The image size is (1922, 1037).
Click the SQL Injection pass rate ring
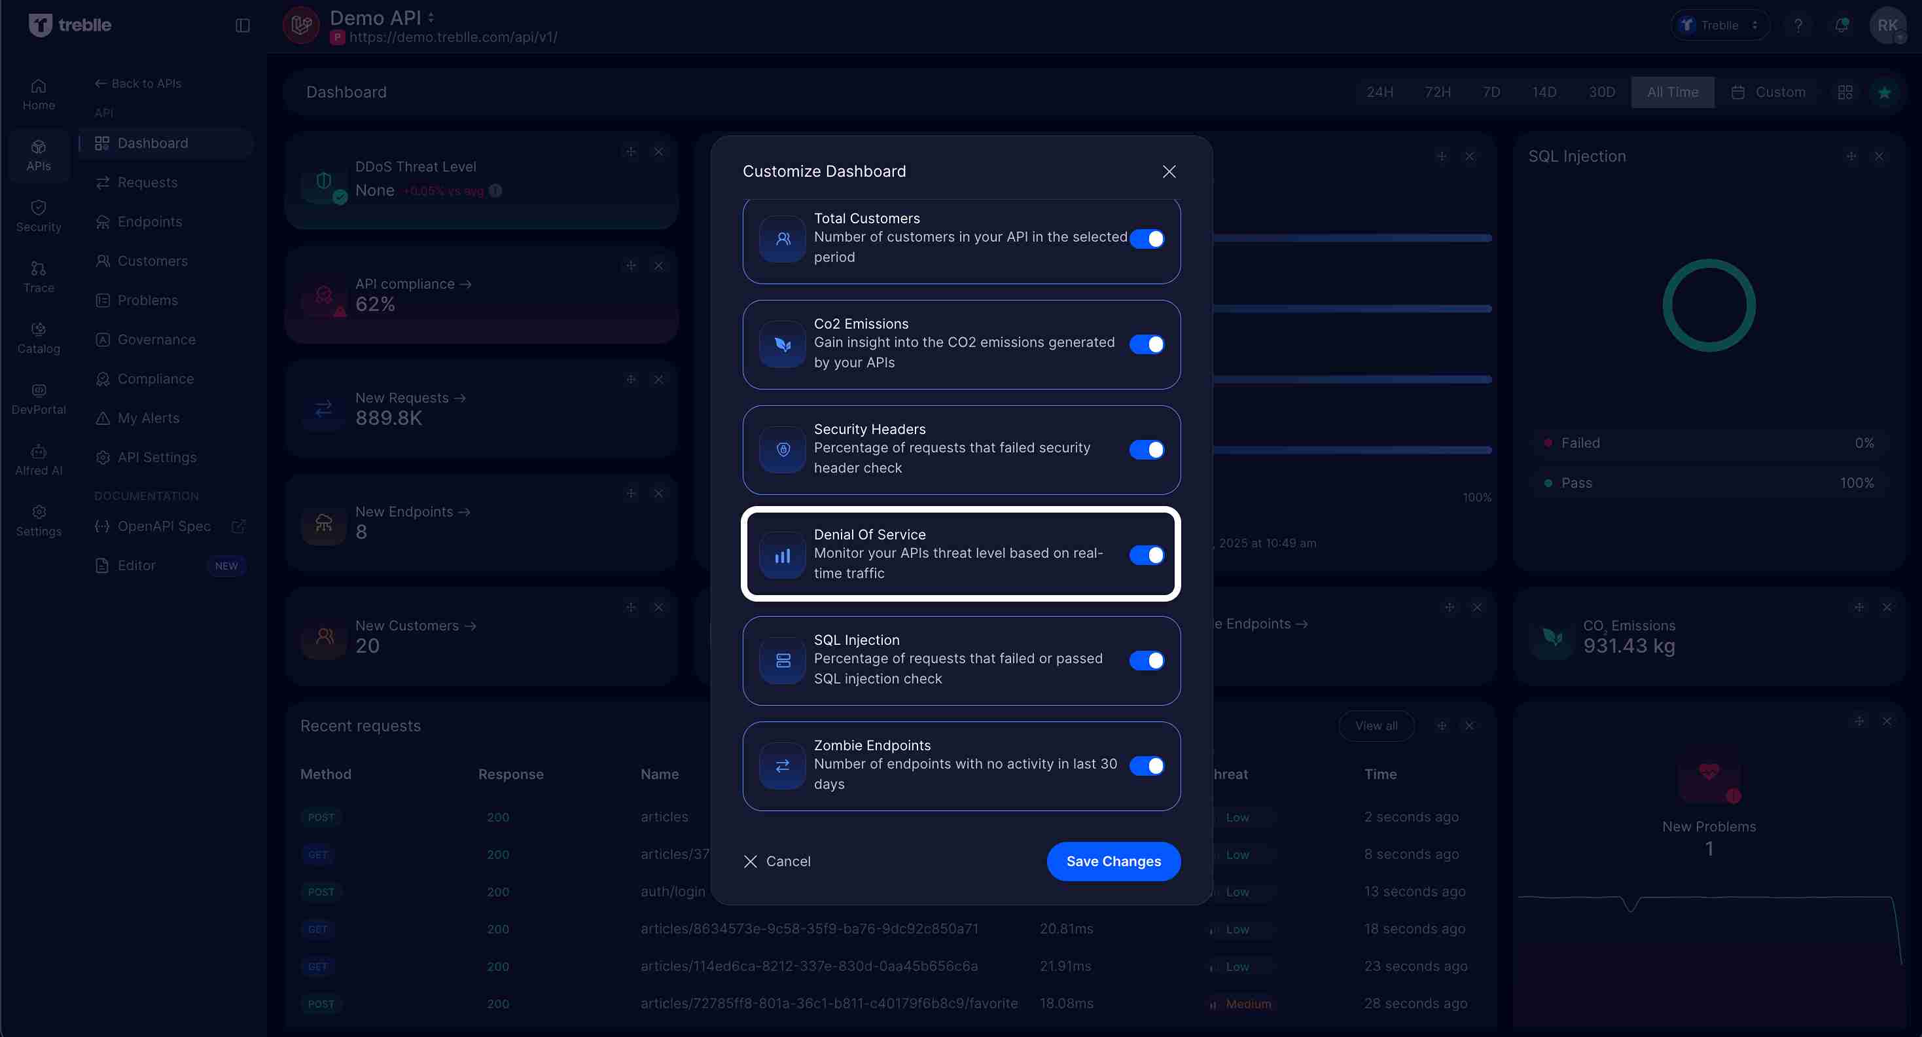(x=1709, y=304)
